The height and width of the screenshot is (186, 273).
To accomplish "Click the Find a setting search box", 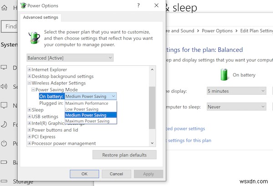I will [x=9, y=26].
